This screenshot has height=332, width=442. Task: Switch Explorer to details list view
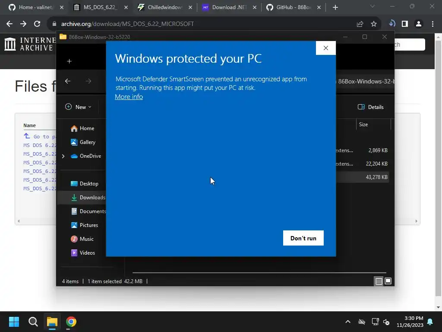[379, 281]
